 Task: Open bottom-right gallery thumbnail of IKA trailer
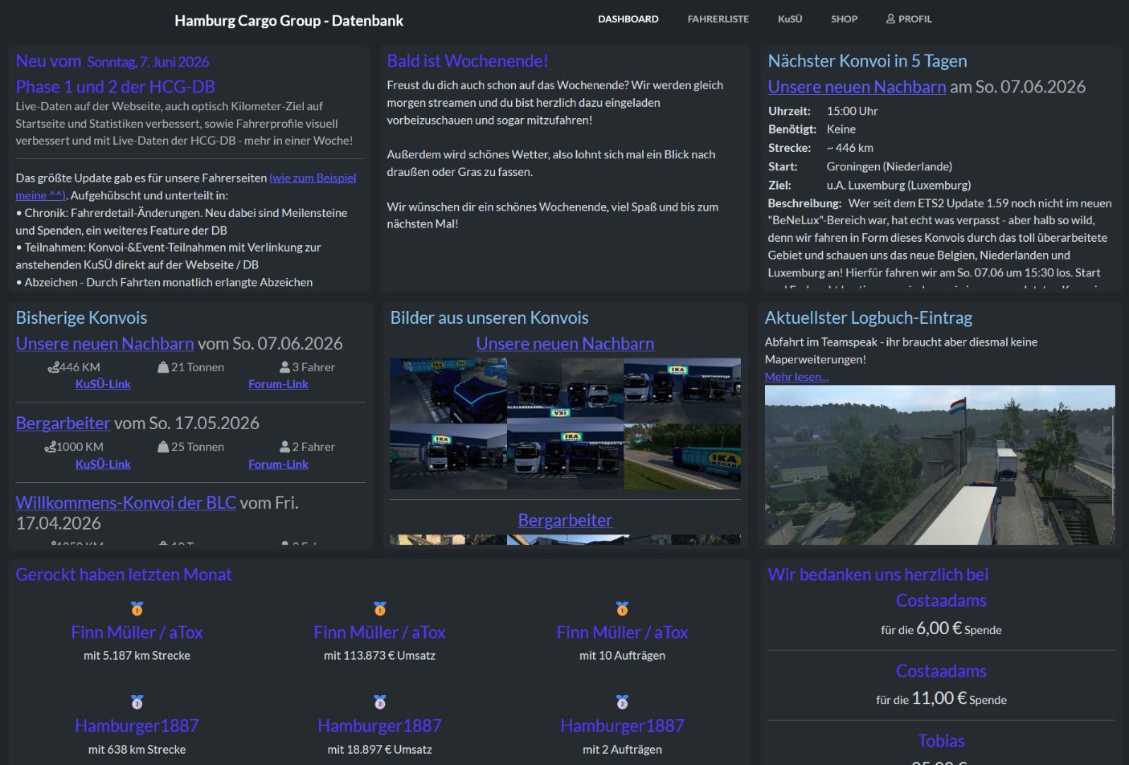point(682,456)
